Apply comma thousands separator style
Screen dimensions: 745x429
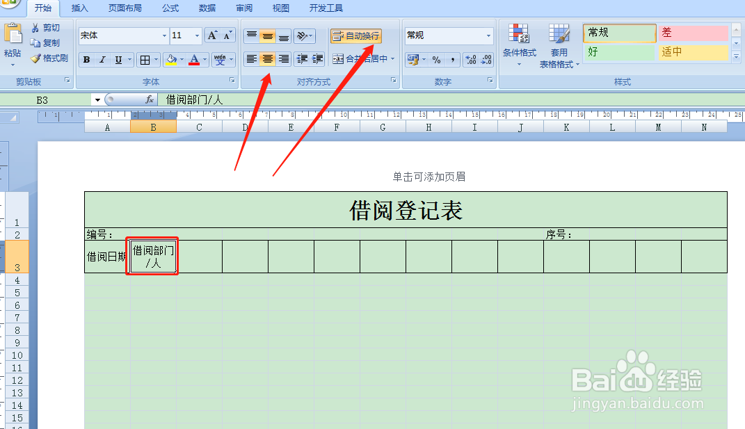(452, 60)
